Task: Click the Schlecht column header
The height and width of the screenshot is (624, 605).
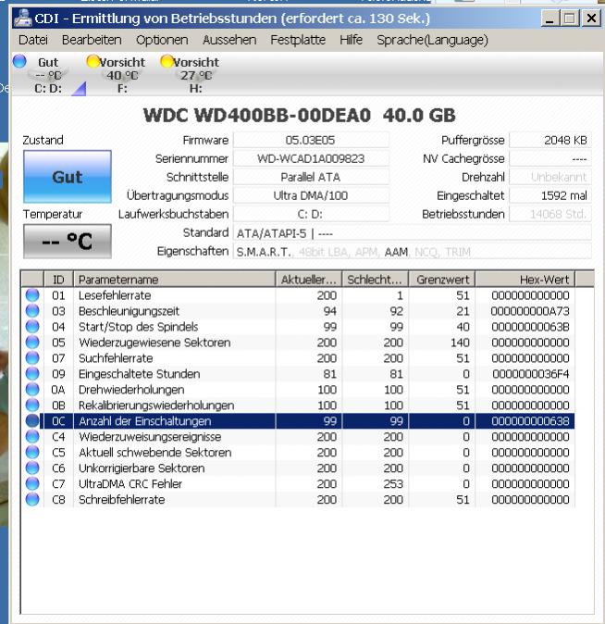Action: tap(375, 280)
